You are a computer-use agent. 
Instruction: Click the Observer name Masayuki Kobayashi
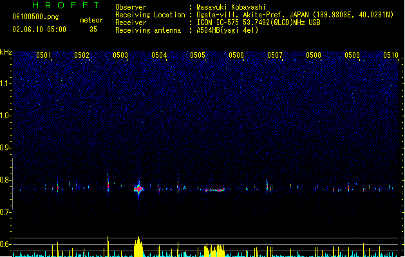231,7
